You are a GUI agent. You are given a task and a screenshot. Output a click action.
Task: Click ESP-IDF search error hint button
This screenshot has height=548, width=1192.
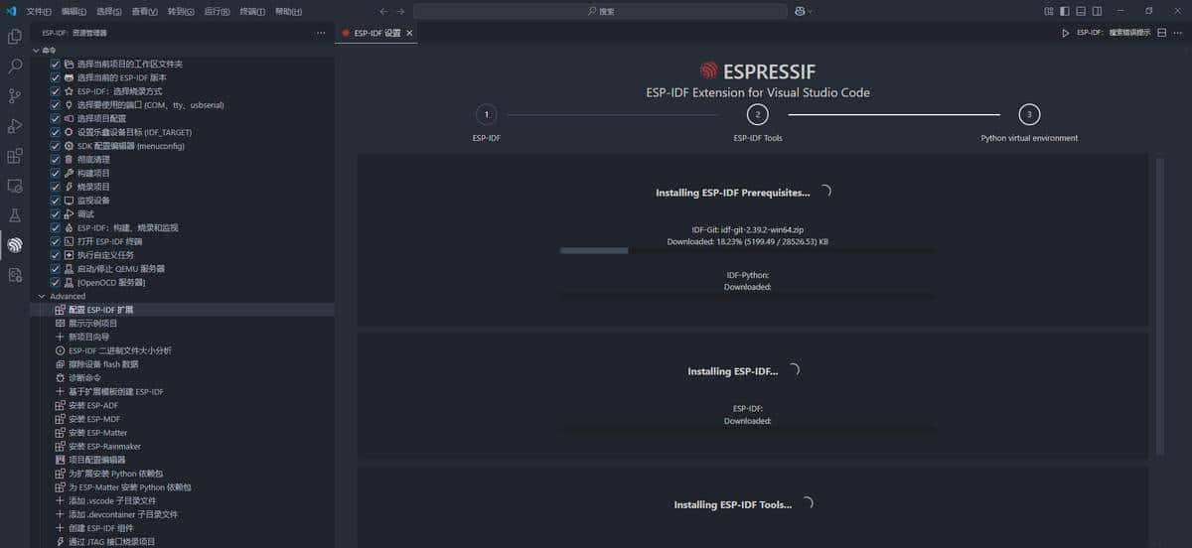coord(1114,33)
